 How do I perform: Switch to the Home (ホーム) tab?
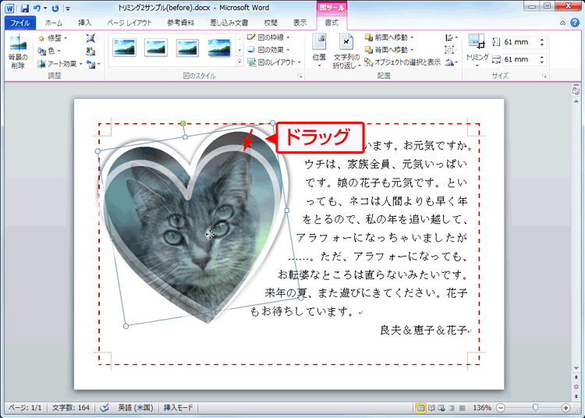pyautogui.click(x=54, y=23)
